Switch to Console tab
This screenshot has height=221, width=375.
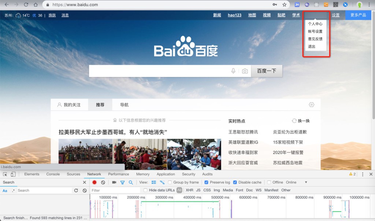pyautogui.click(x=53, y=174)
